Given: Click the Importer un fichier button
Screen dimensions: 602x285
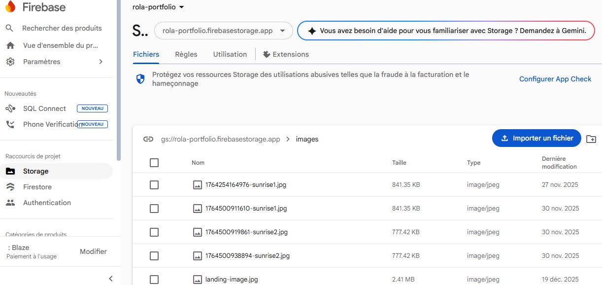Looking at the screenshot, I should (x=536, y=139).
